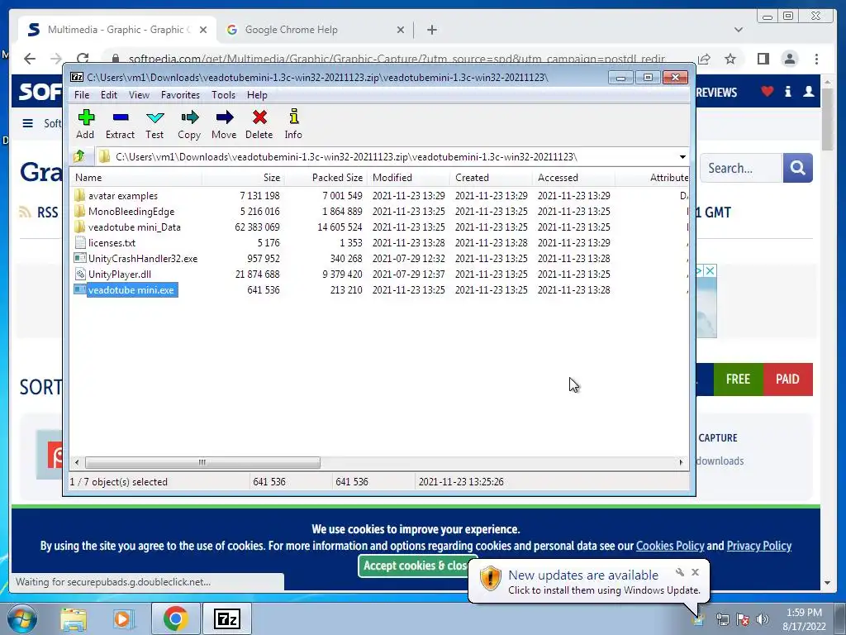Open the Softpedia hamburger menu
846x635 pixels.
[27, 124]
